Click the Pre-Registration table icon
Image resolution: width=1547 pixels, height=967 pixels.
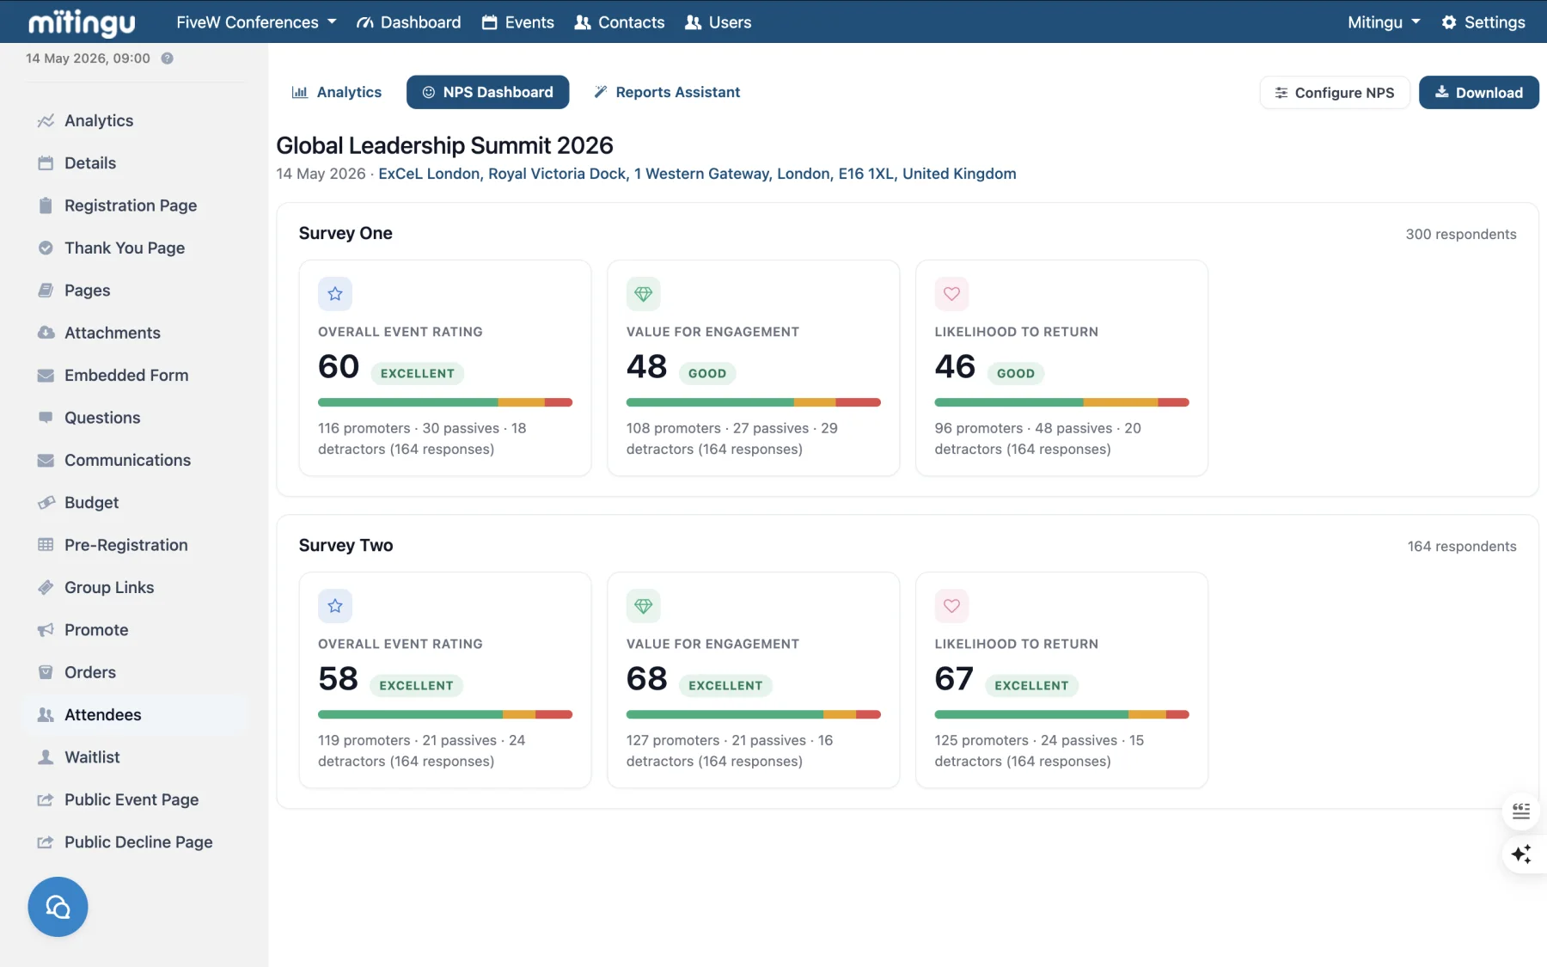coord(46,545)
